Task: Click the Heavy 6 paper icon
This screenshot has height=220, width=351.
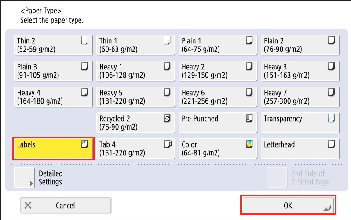Action: pyautogui.click(x=249, y=92)
